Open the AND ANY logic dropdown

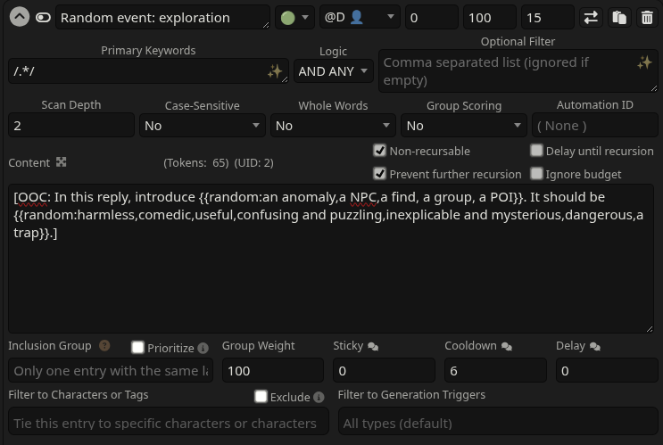[x=335, y=71]
